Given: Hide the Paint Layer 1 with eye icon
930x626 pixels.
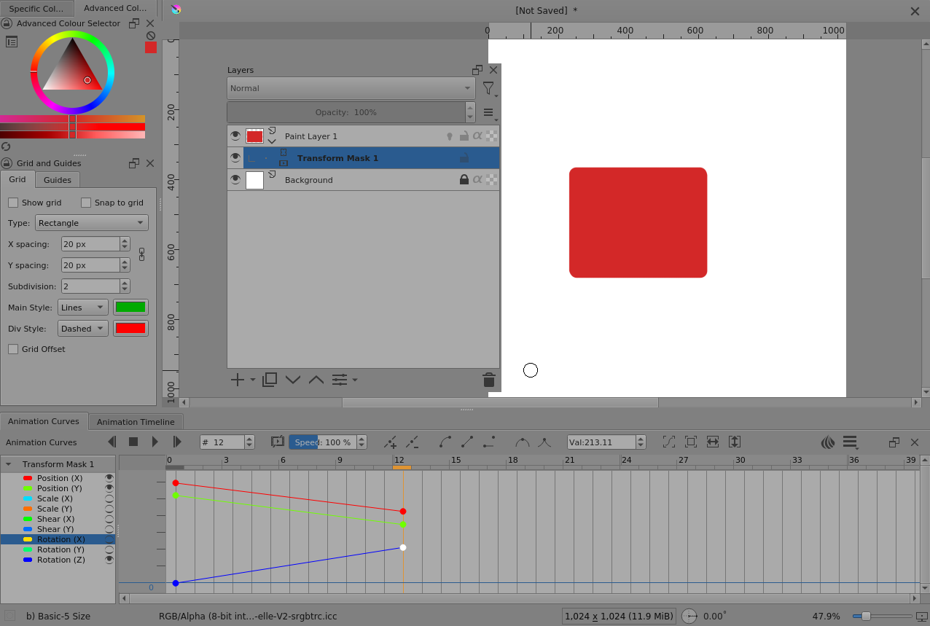Looking at the screenshot, I should coord(235,136).
